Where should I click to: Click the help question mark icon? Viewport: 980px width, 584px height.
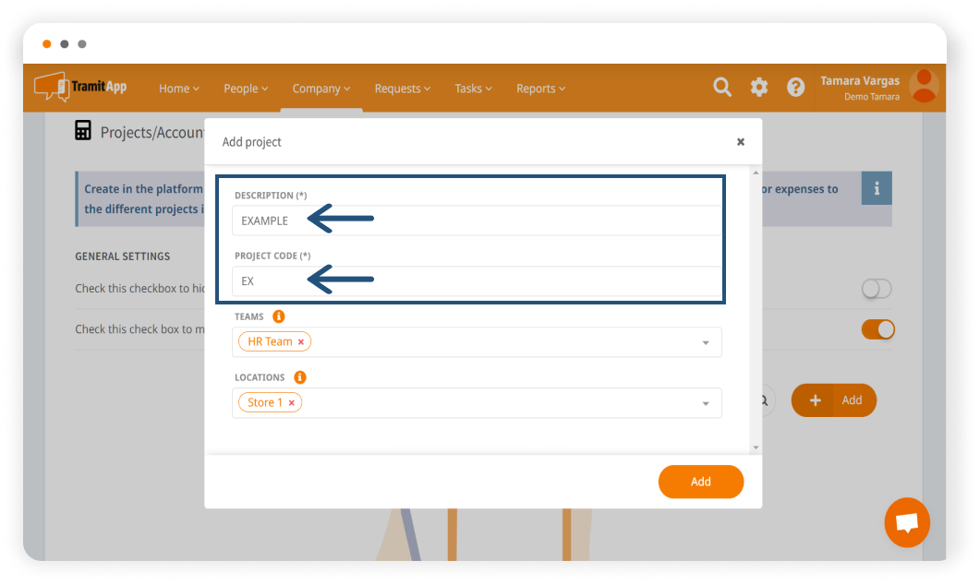[x=795, y=87]
